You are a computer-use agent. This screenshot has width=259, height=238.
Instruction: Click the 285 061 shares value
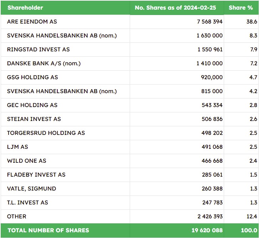(212, 174)
